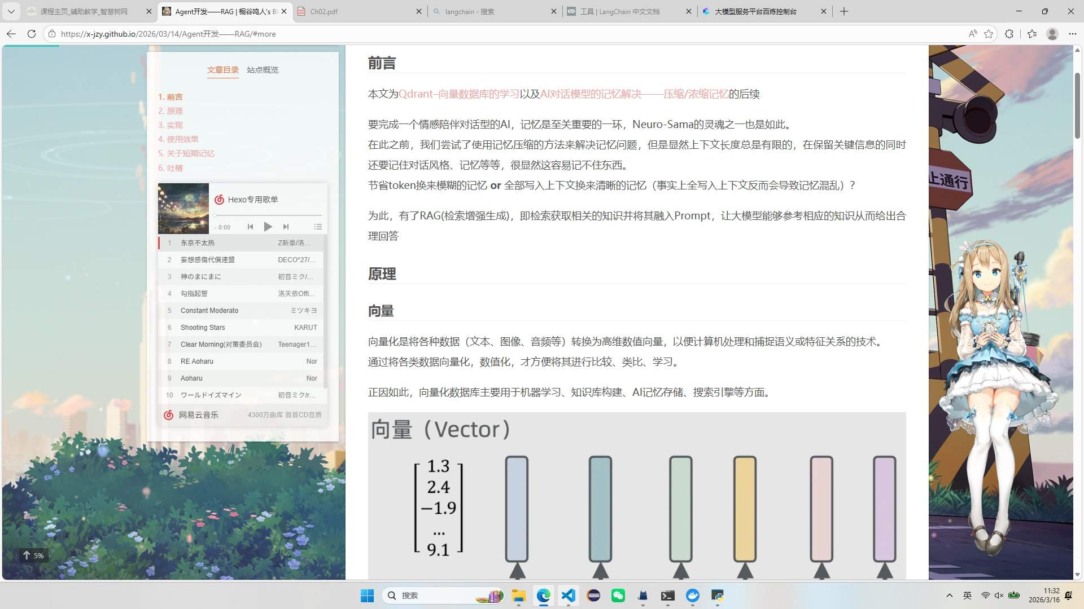Switch to the Ch02.pdf browser tab
Screen dimensions: 1084x609
pyautogui.click(x=324, y=11)
